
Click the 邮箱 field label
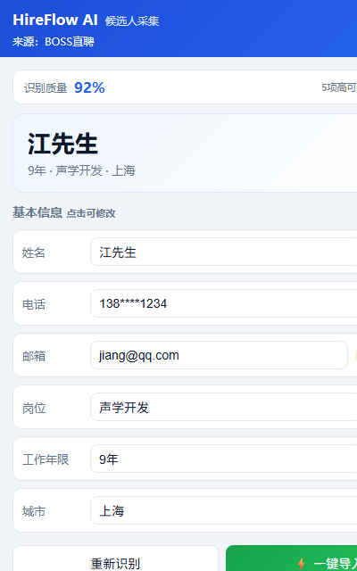point(34,356)
